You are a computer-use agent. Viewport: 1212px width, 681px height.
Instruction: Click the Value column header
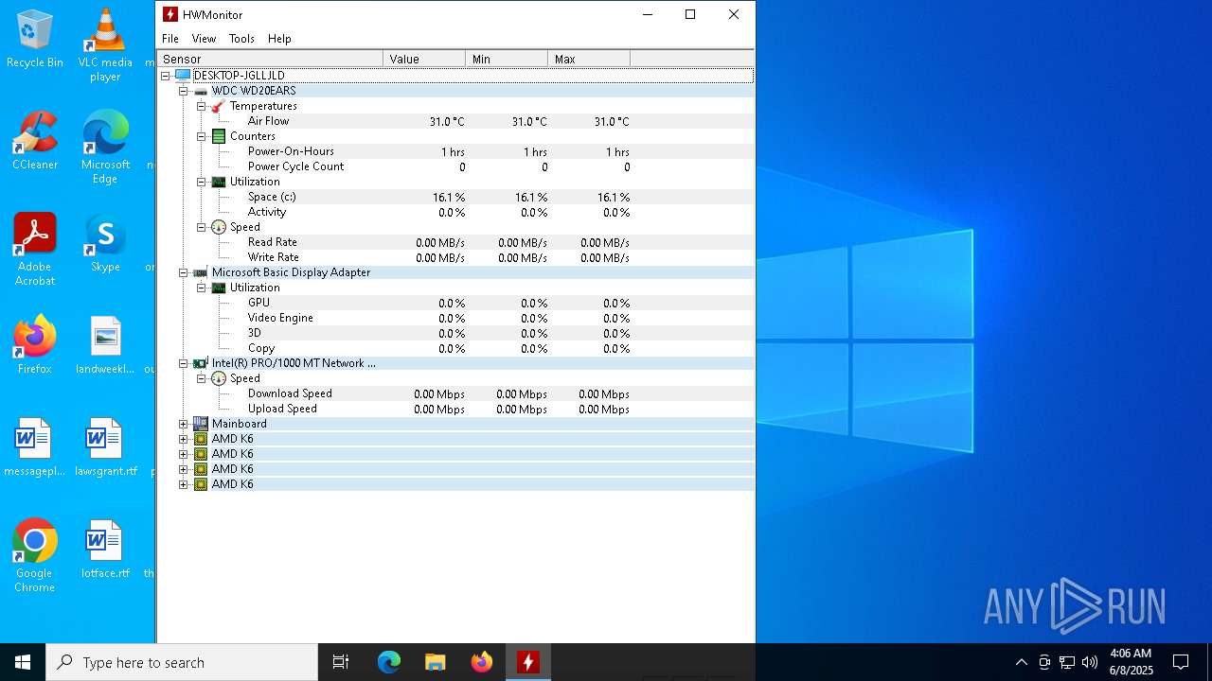(x=424, y=59)
